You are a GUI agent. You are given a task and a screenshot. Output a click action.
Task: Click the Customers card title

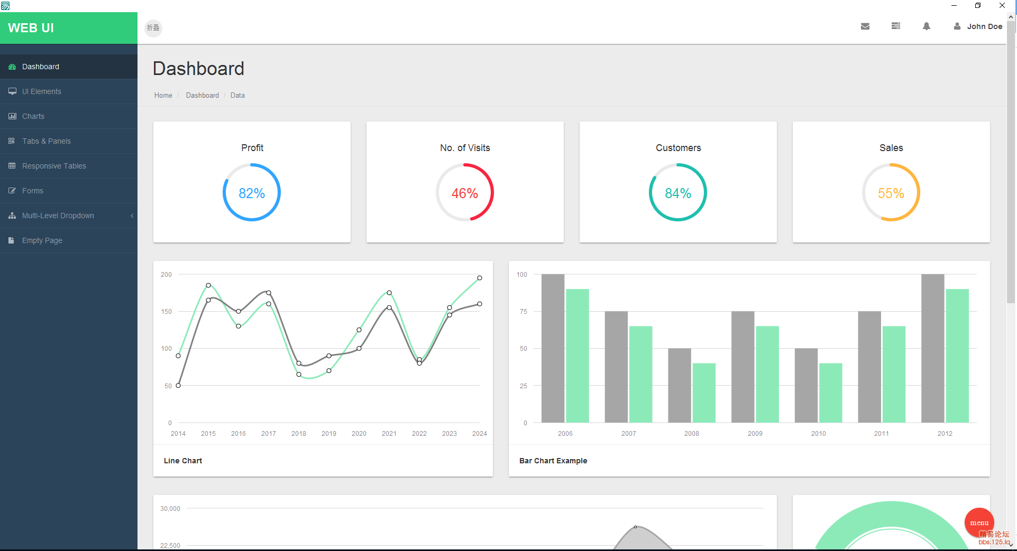[678, 148]
